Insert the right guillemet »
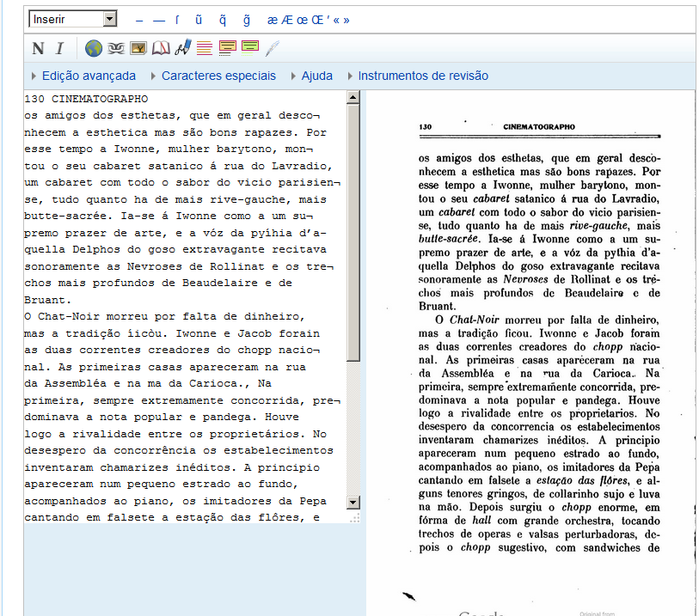This screenshot has width=699, height=616. [346, 21]
